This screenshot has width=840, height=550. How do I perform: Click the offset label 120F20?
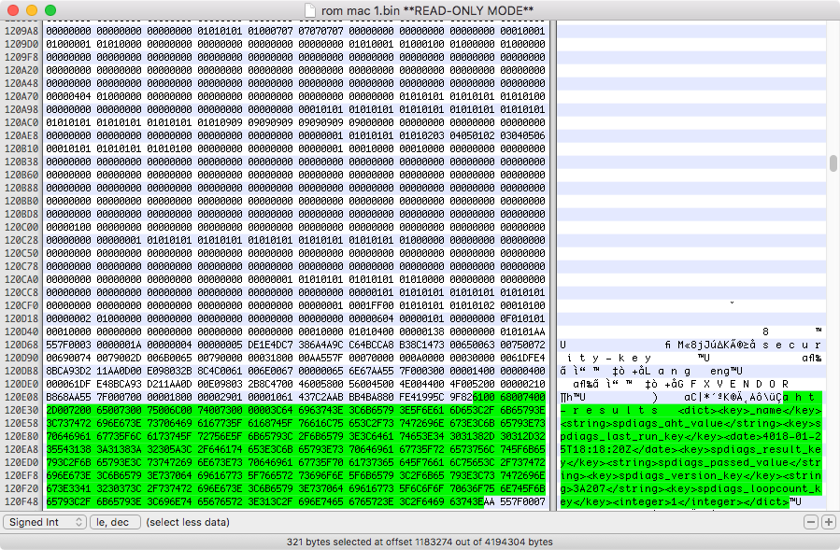(x=21, y=488)
